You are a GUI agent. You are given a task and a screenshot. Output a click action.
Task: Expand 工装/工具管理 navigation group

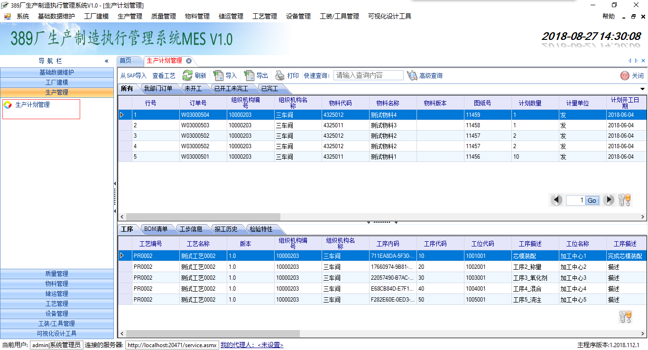click(x=57, y=324)
